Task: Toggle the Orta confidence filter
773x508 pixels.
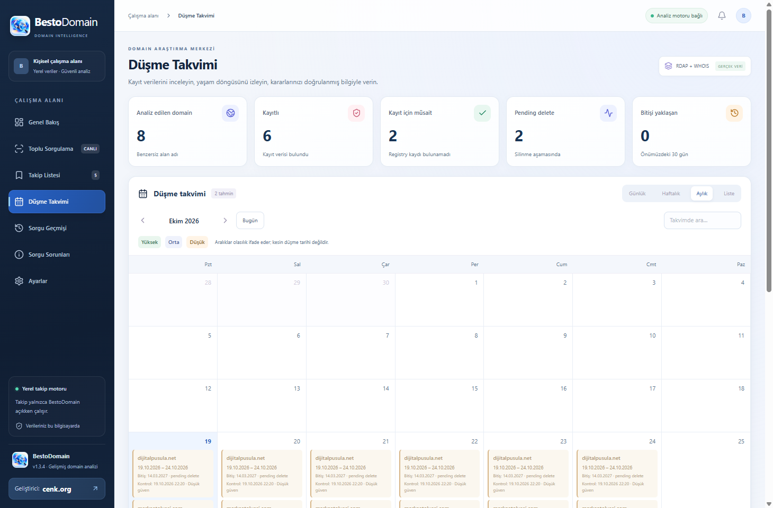Action: pyautogui.click(x=174, y=242)
